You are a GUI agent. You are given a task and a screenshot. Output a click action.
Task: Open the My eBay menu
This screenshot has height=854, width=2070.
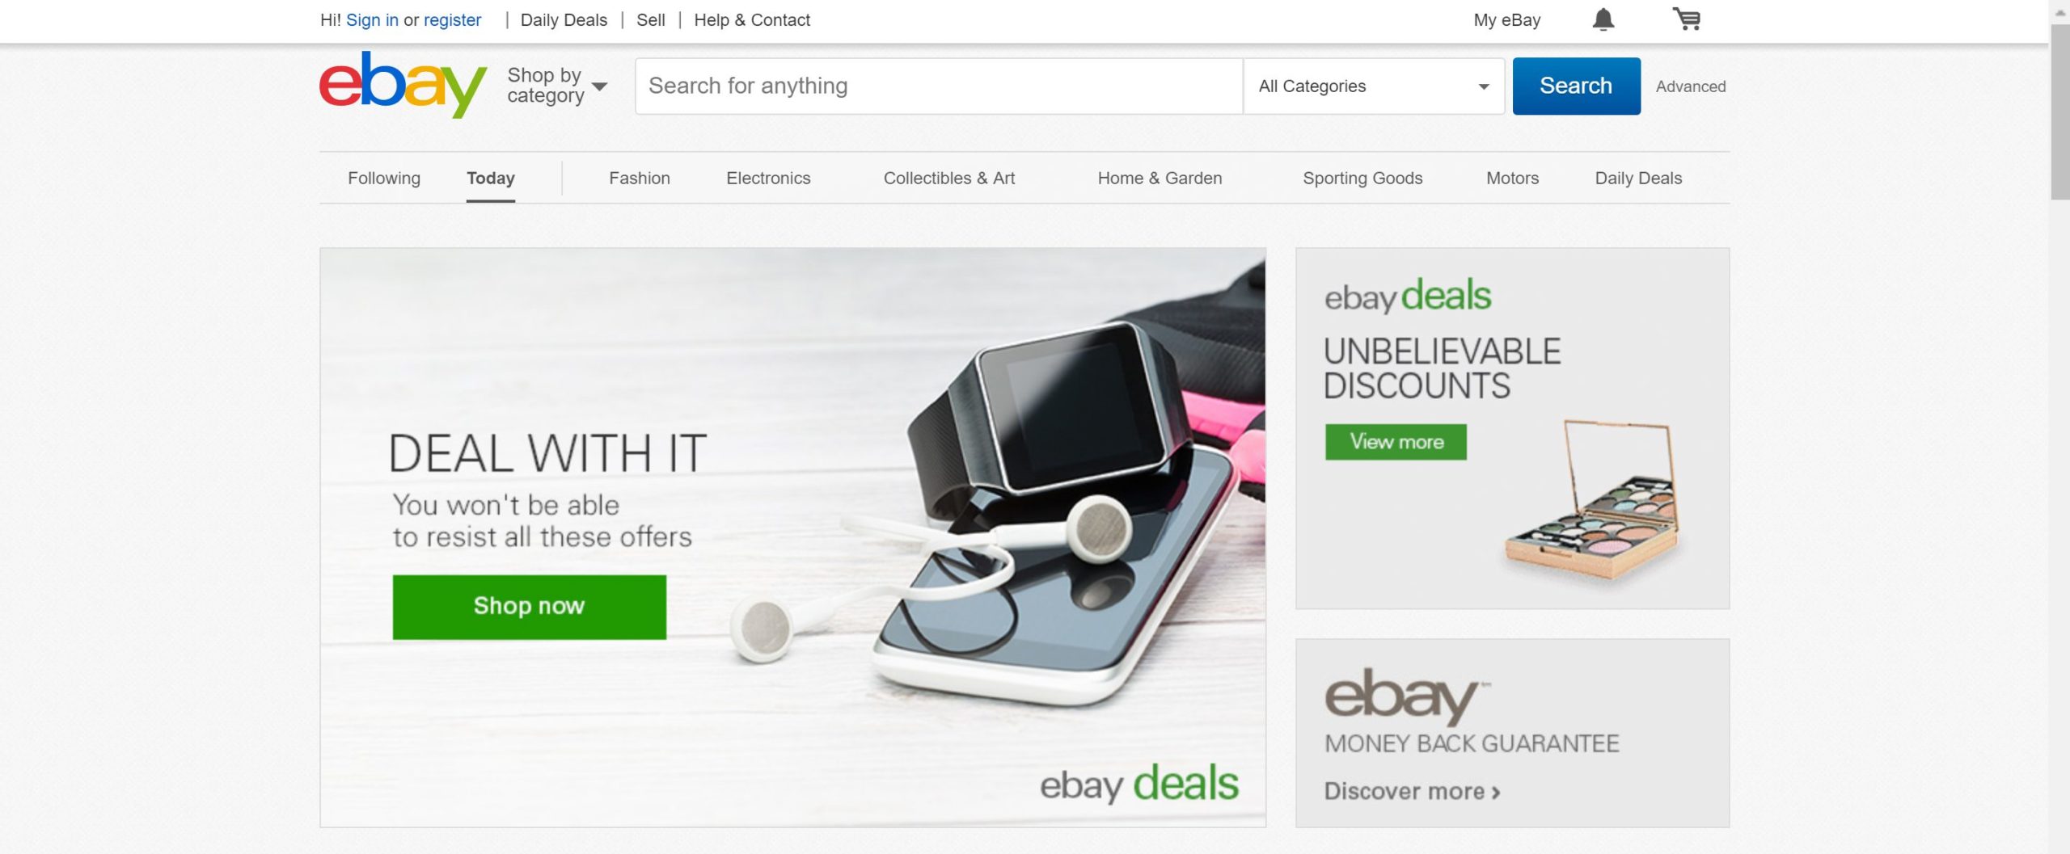pos(1506,20)
